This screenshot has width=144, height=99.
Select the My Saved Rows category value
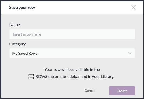25,53
